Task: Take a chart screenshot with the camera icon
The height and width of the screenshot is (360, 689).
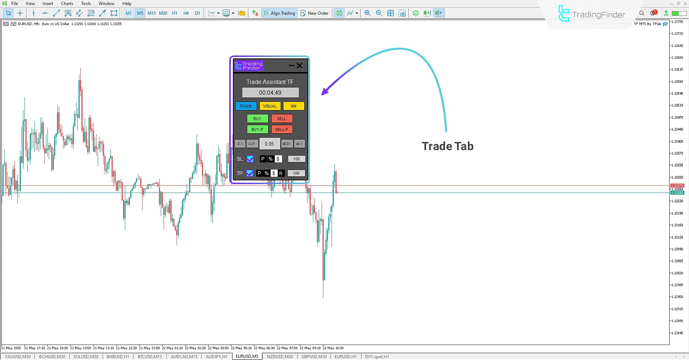Action: pos(403,13)
